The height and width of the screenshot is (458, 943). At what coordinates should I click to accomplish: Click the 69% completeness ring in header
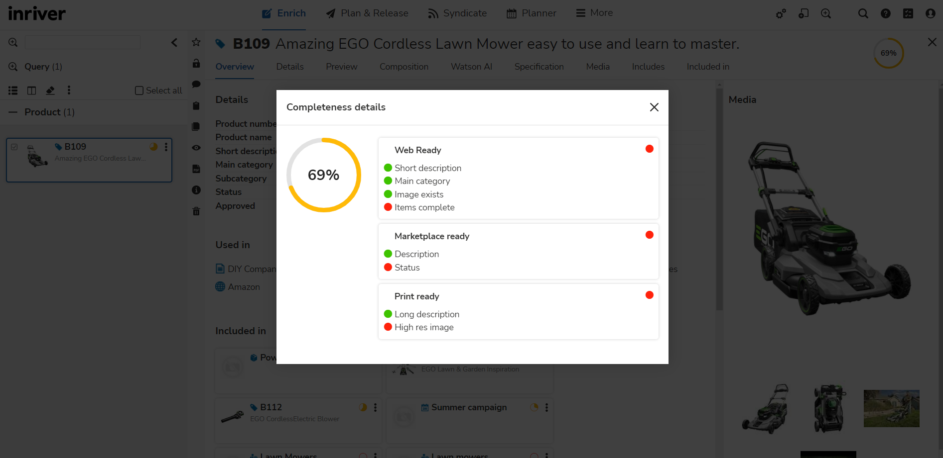tap(889, 53)
